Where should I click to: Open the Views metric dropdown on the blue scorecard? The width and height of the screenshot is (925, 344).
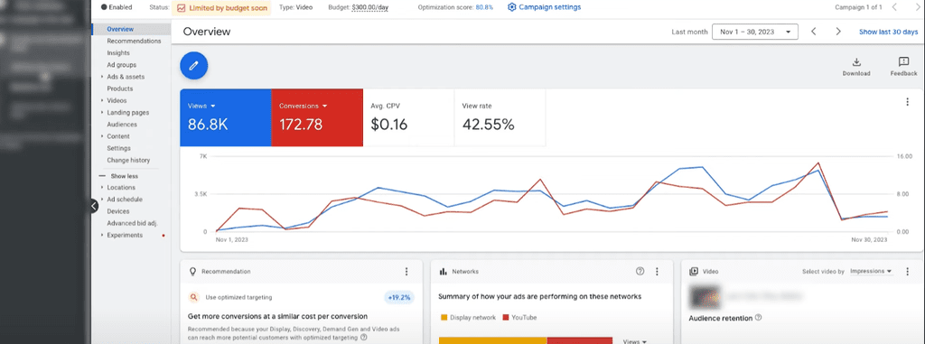[x=201, y=107]
